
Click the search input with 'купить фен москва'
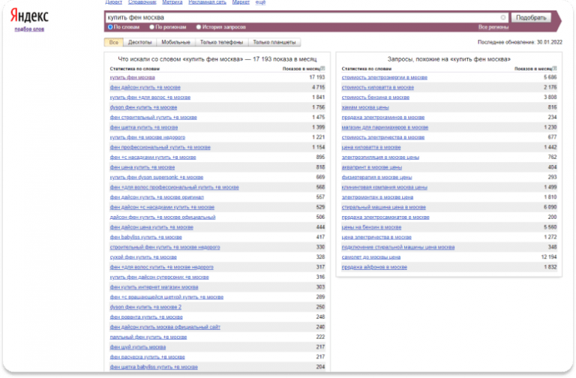click(300, 16)
